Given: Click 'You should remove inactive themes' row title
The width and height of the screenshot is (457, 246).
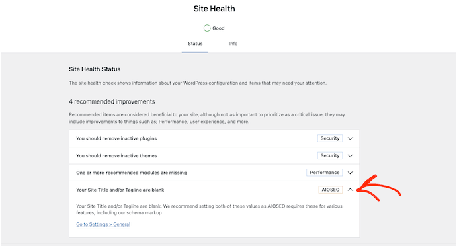Looking at the screenshot, I should pos(116,156).
